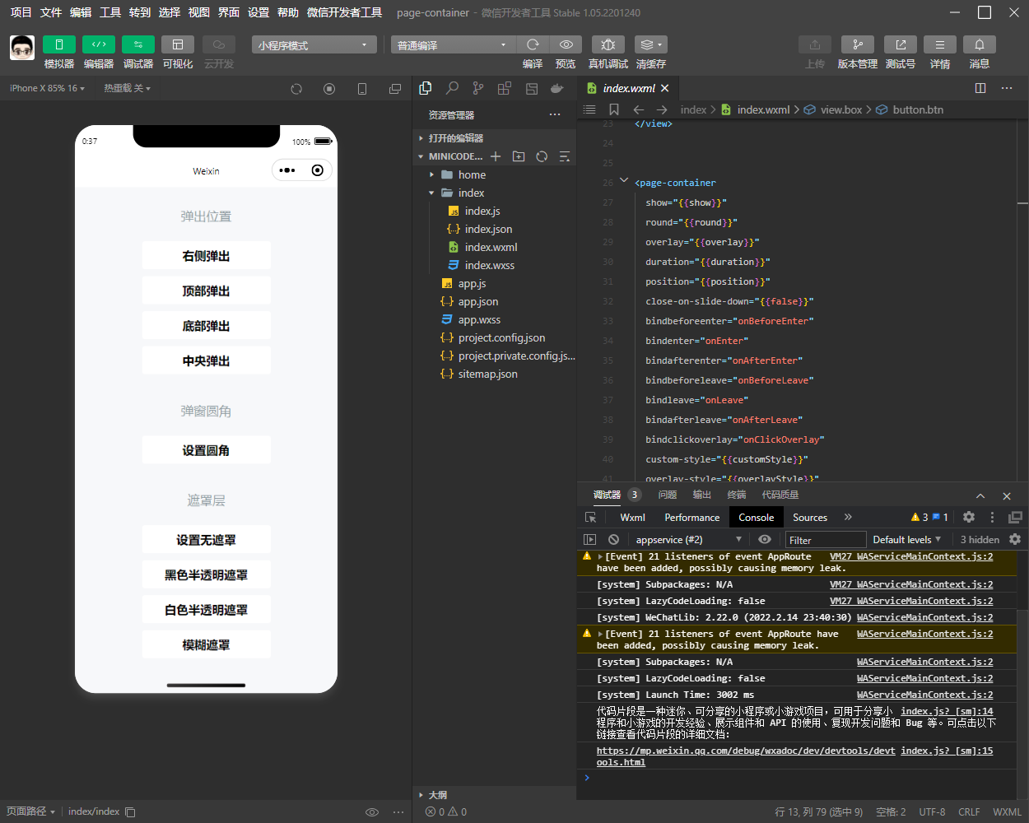Screen dimensions: 1029x823
Task: Open the Source Control sidebar icon
Action: (478, 88)
